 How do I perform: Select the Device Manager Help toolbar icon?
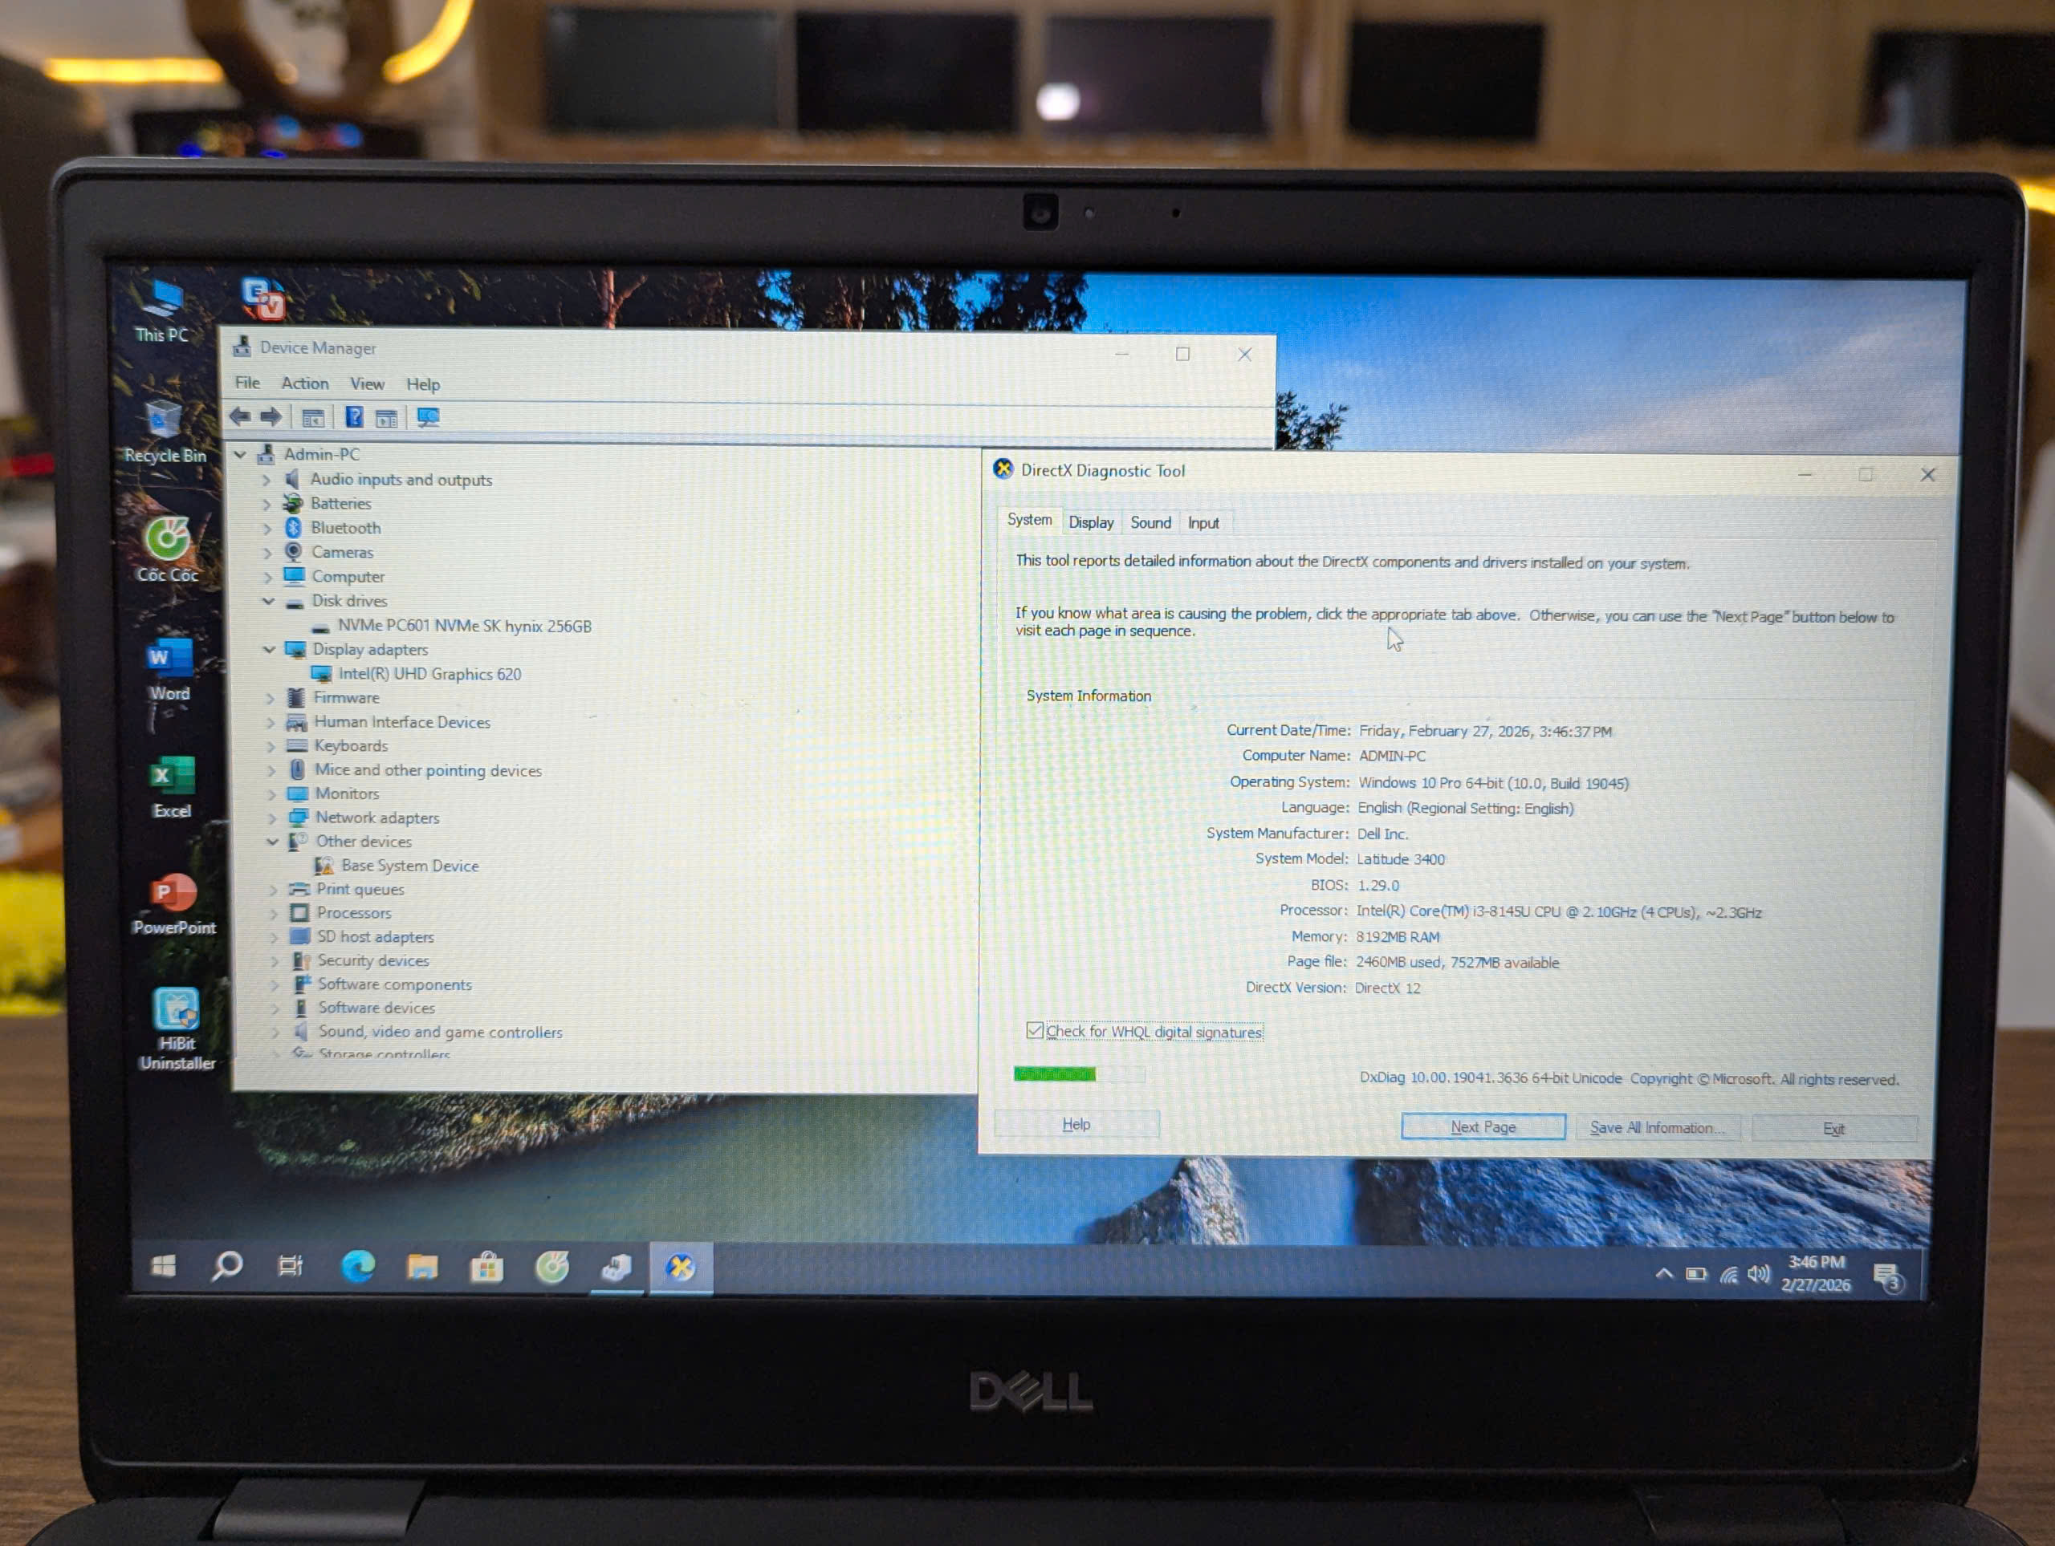click(x=356, y=417)
